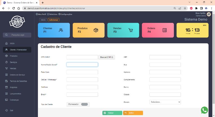The image size is (215, 117).
Task: Open Relatórios in the top menu
Action: pyautogui.click(x=52, y=14)
